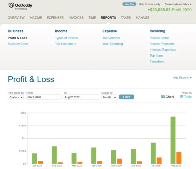This screenshot has height=169, width=196.
Task: Open Top Vendors report
Action: pyautogui.click(x=111, y=38)
